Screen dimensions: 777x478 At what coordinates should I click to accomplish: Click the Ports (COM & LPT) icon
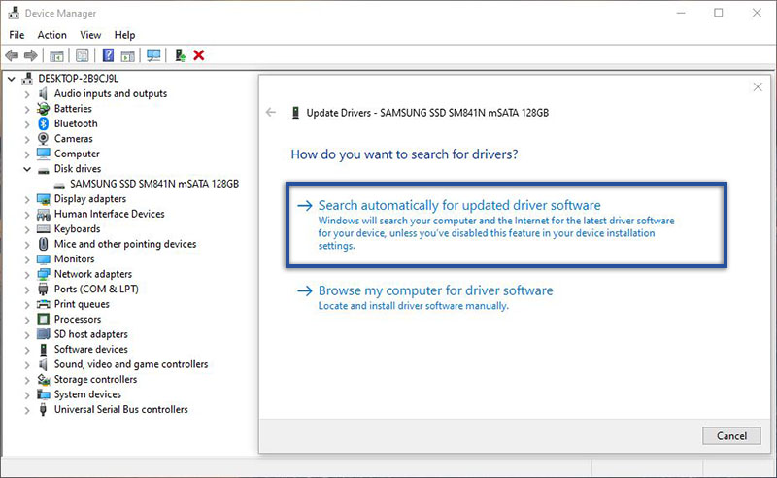(x=44, y=290)
